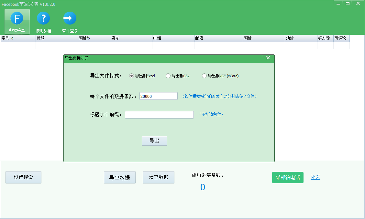Close the 导出数据向导 dialog
Image resolution: width=365 pixels, height=219 pixels.
(x=268, y=57)
